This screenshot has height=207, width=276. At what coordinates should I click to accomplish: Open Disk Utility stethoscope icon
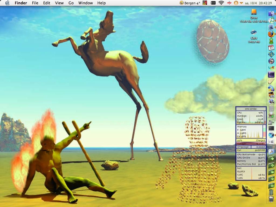click(271, 122)
